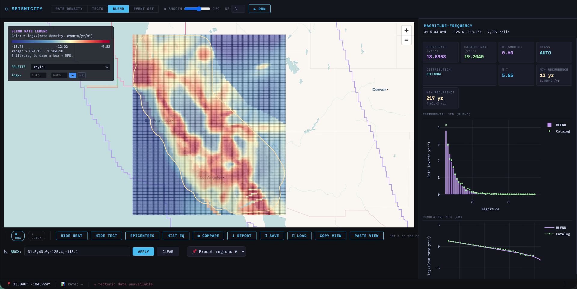Toggle HIDE TECT layer
The image size is (577, 289).
click(x=106, y=236)
